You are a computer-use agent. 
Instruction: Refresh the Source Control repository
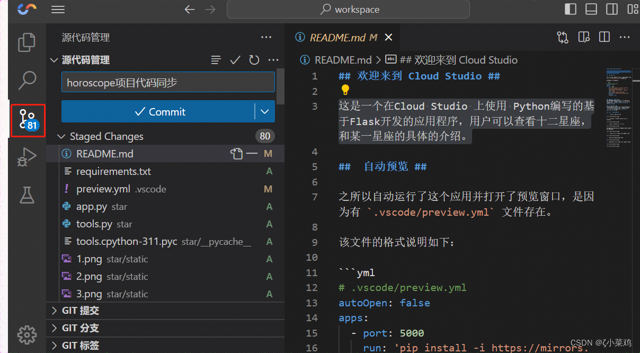click(254, 60)
